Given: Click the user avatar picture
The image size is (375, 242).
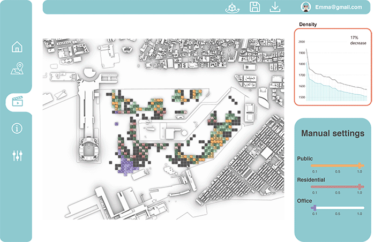Looking at the screenshot, I should tap(306, 7).
